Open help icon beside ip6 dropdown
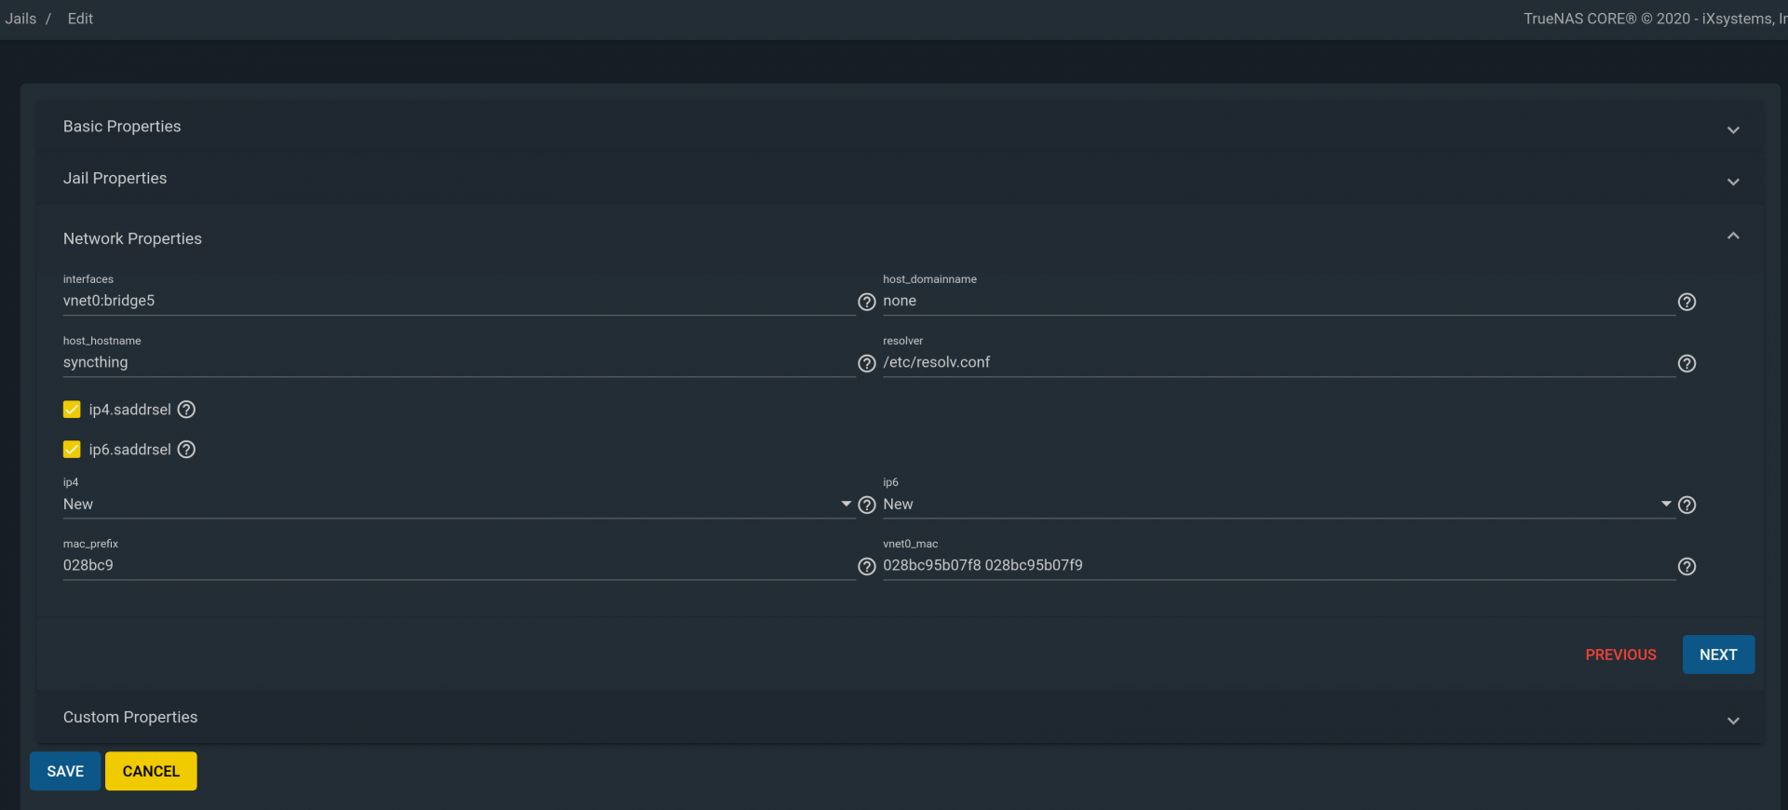 coord(1686,505)
